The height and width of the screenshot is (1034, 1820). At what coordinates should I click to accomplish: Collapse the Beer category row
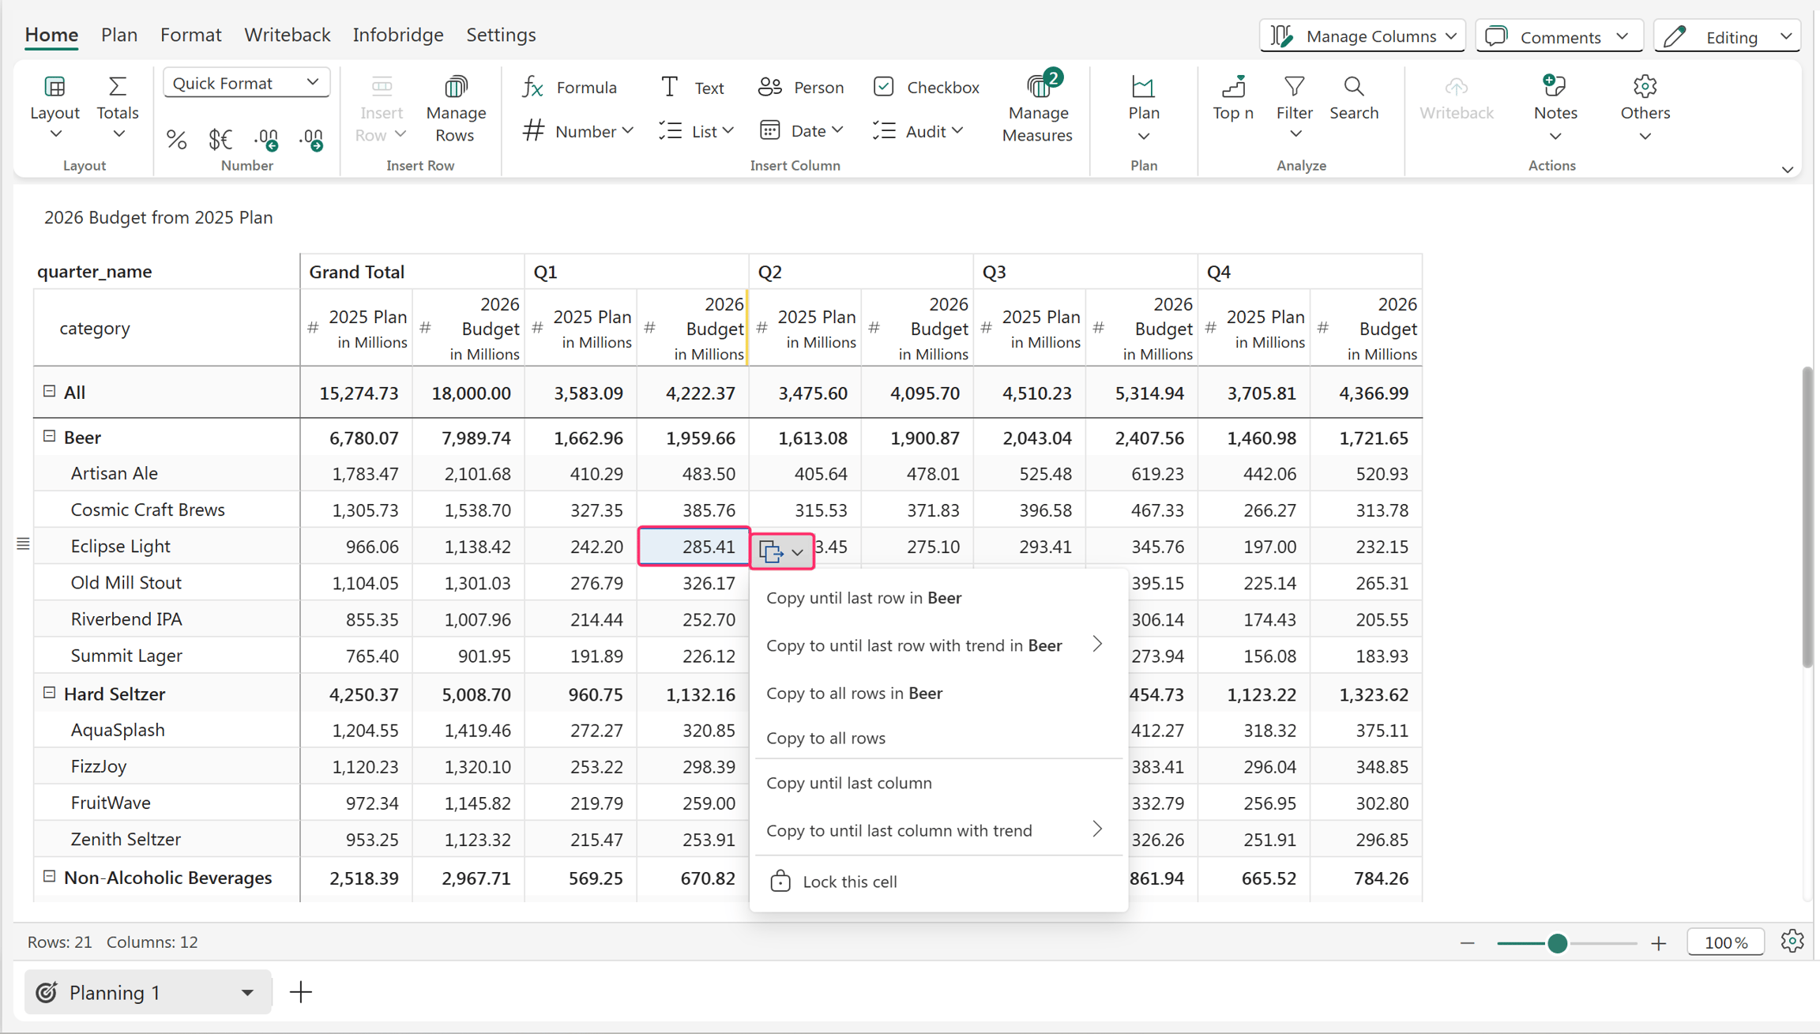[x=49, y=436]
